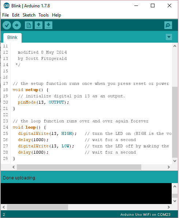Click the console horizontal scrollbar left arrow
This screenshot has width=179, height=218.
(4, 207)
